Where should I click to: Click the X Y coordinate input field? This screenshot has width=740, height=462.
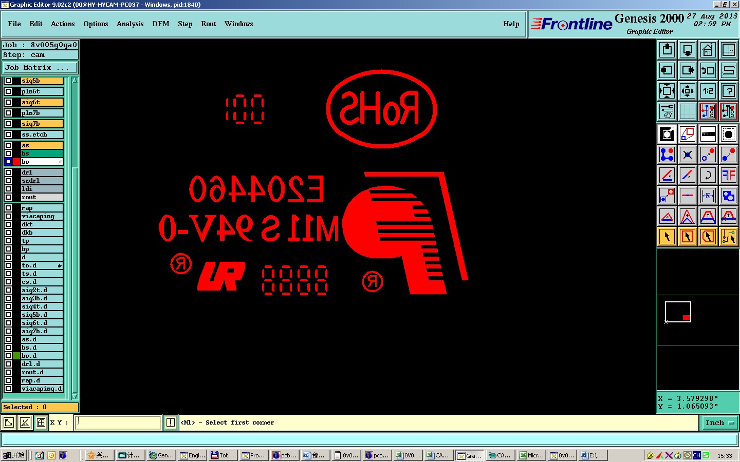click(x=118, y=422)
